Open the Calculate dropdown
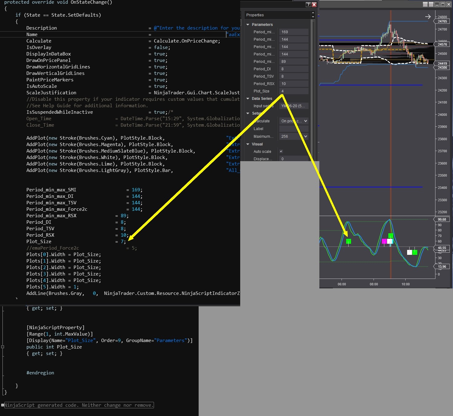The width and height of the screenshot is (453, 416). (x=294, y=121)
